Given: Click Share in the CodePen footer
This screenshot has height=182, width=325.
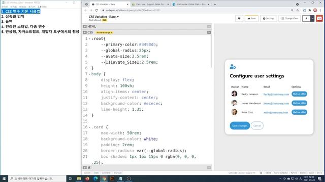Looking at the screenshot, I should [x=319, y=173].
